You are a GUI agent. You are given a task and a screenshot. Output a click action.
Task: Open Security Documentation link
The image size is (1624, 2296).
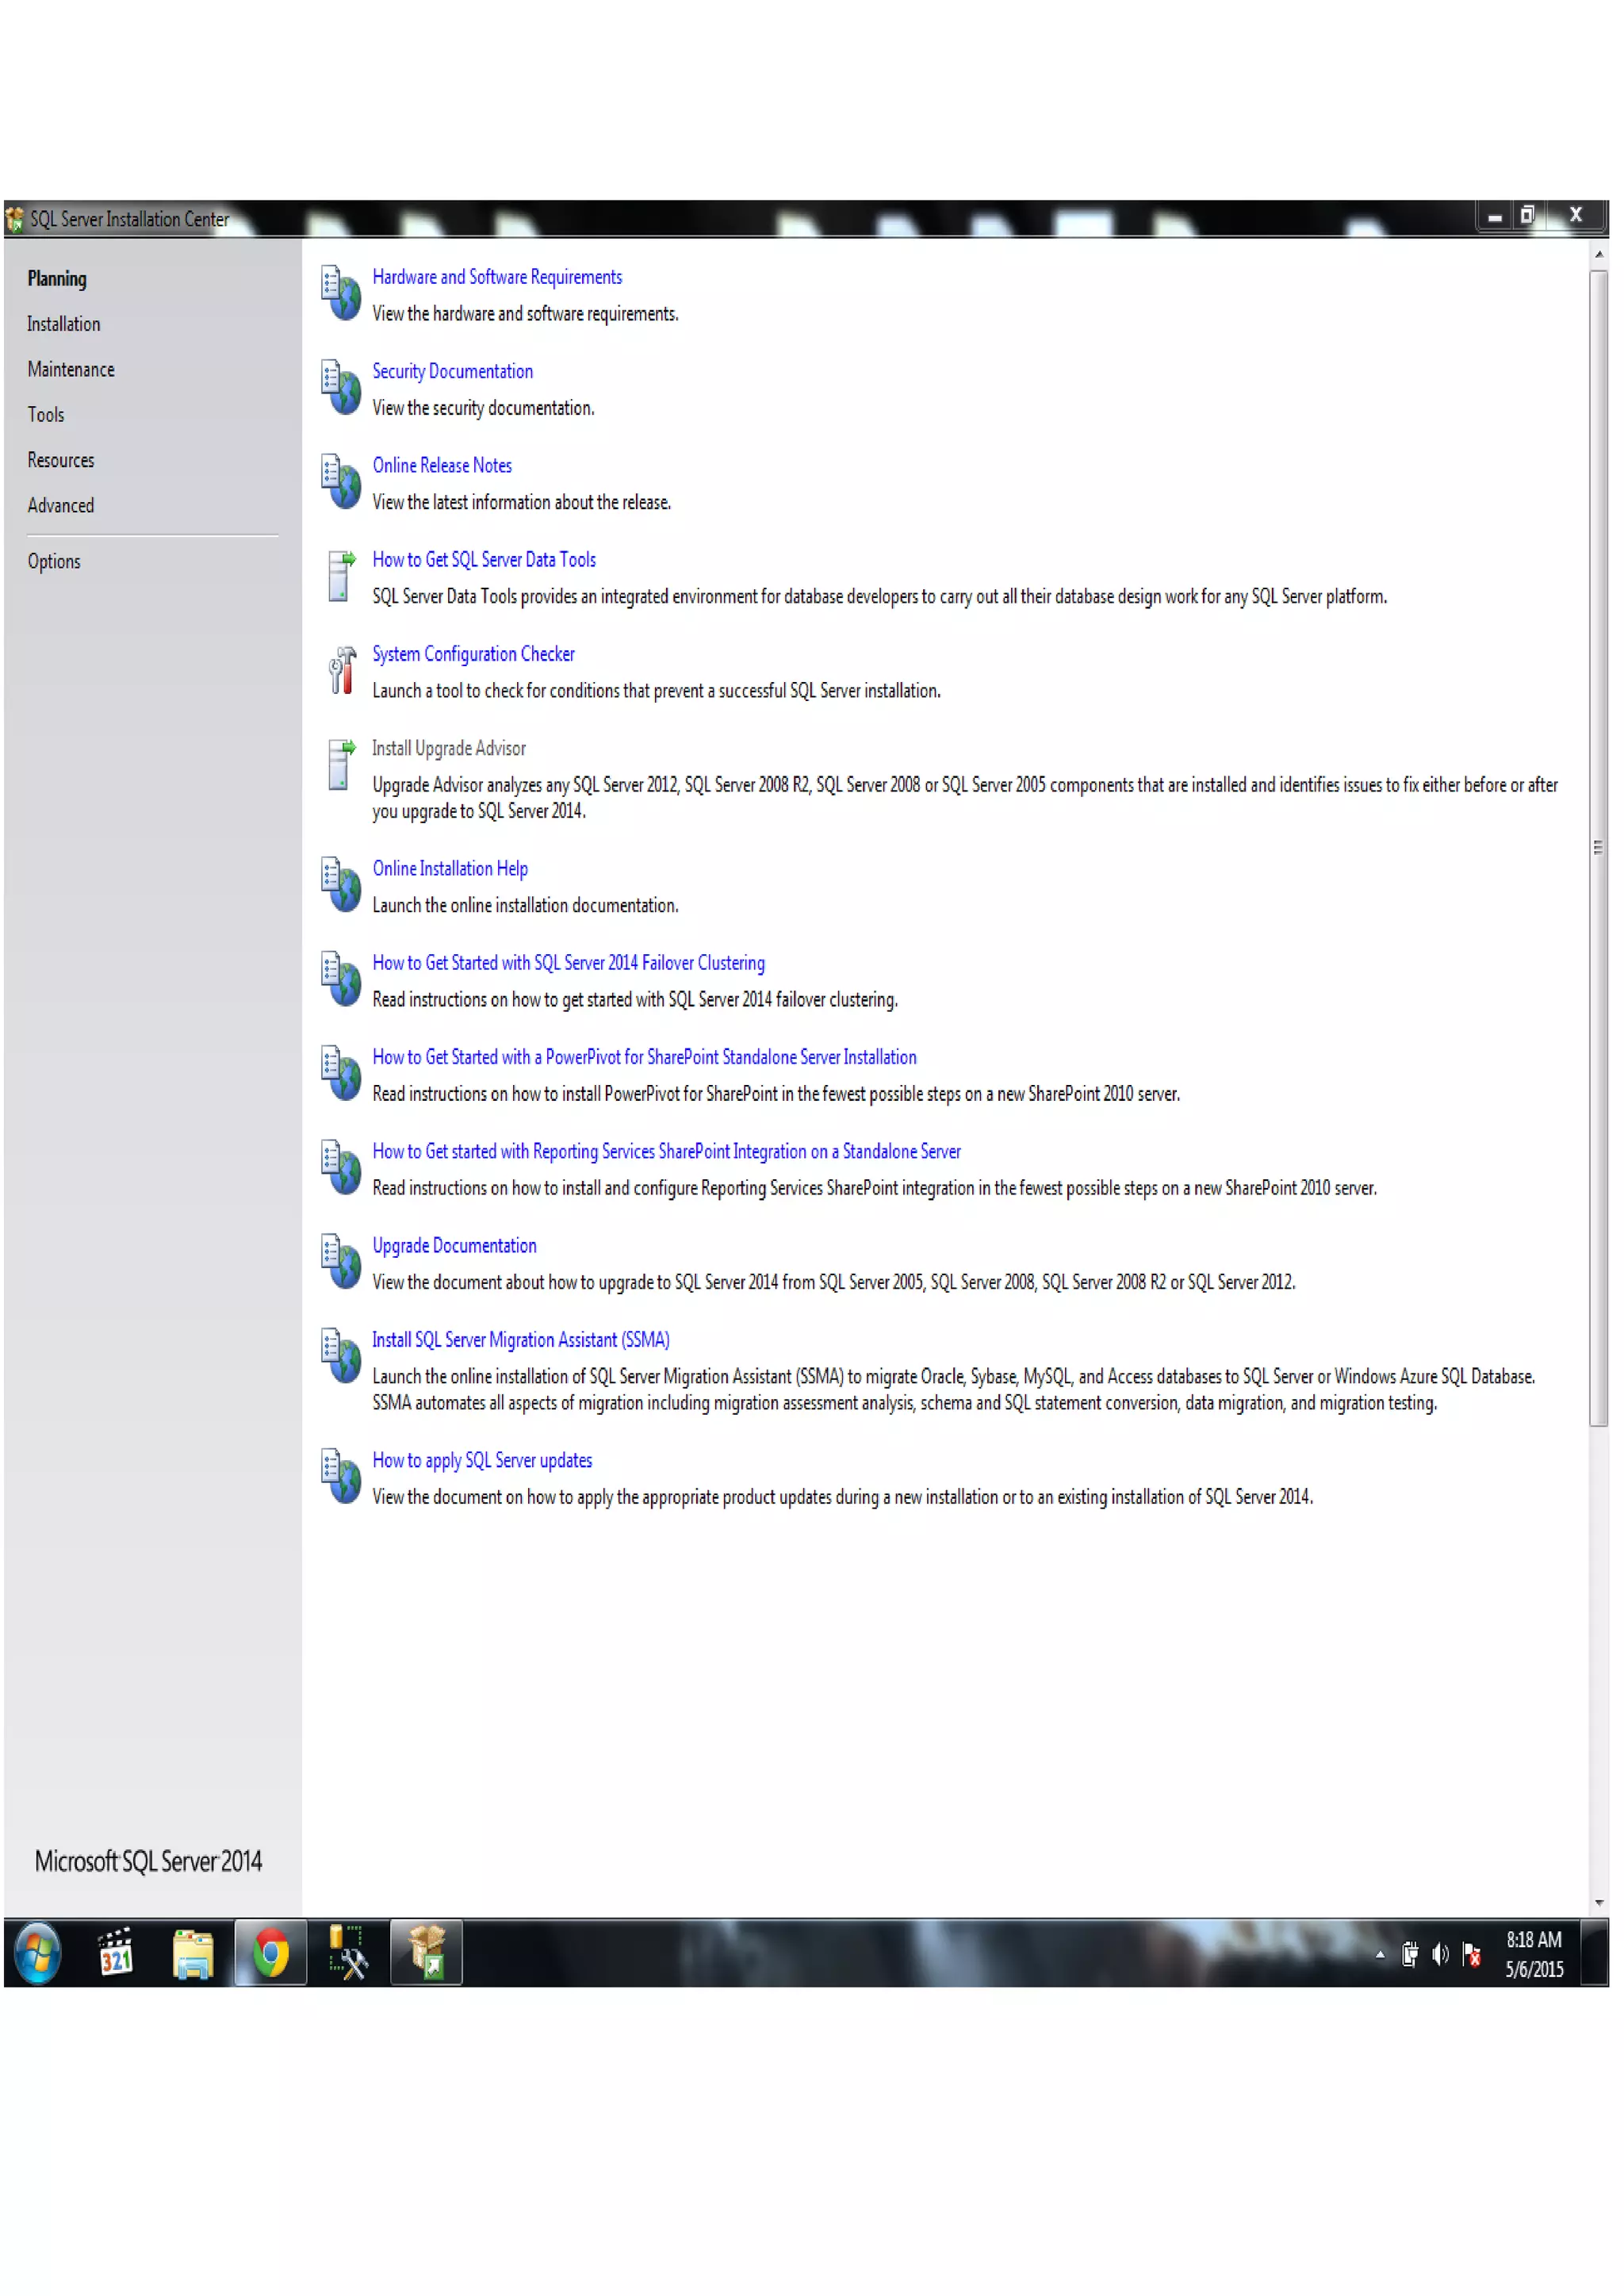pos(452,371)
